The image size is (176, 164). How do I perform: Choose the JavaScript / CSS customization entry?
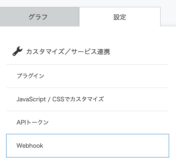[88, 99]
